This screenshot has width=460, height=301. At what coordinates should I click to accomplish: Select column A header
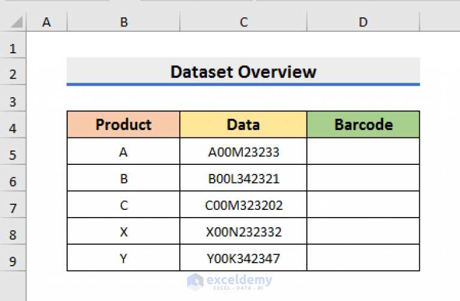(x=47, y=22)
